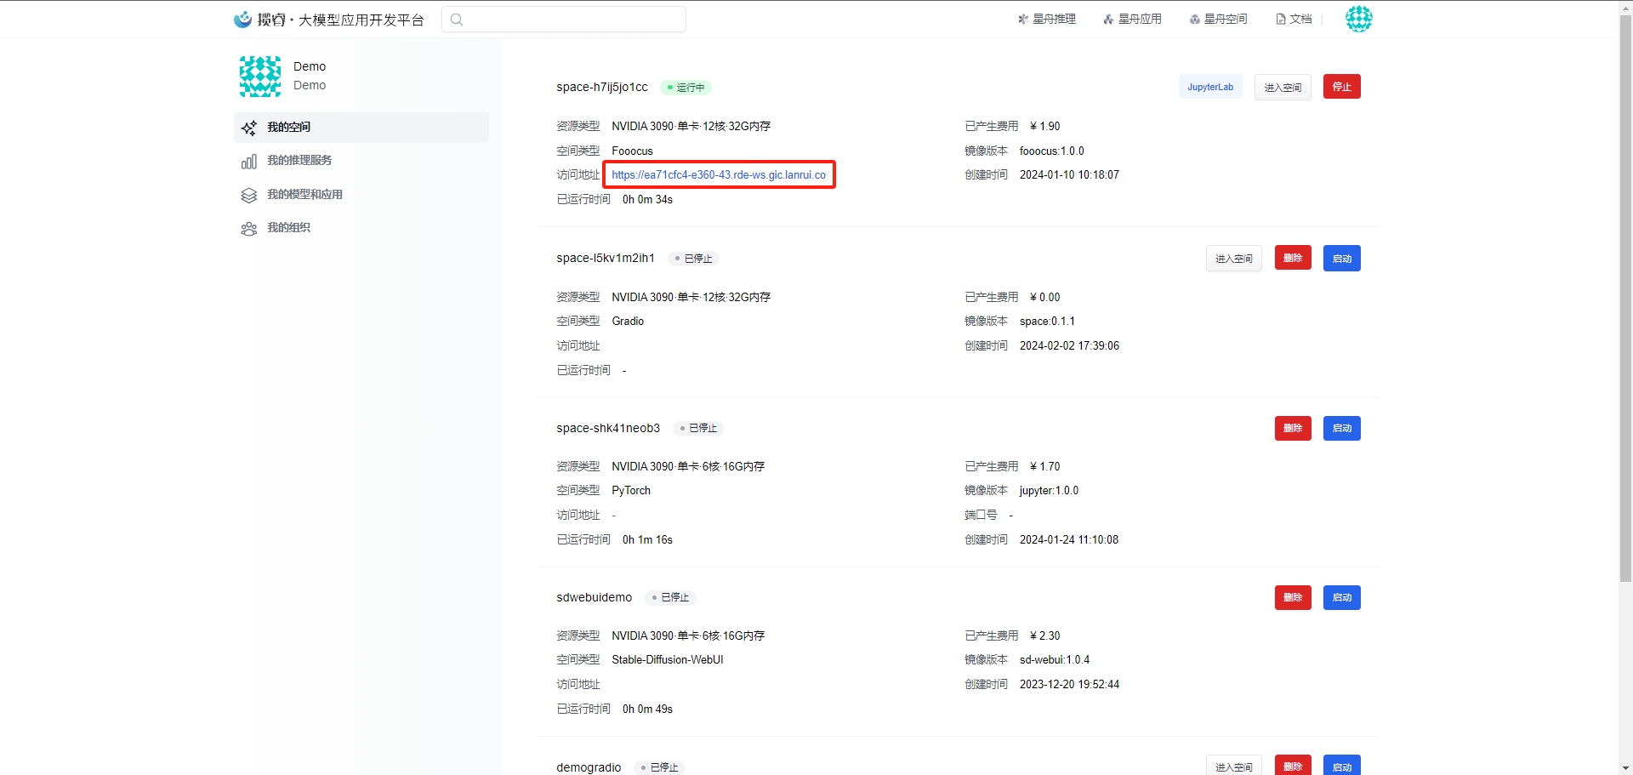
Task: Click 启动 for space-shk41neob3
Action: [1342, 428]
